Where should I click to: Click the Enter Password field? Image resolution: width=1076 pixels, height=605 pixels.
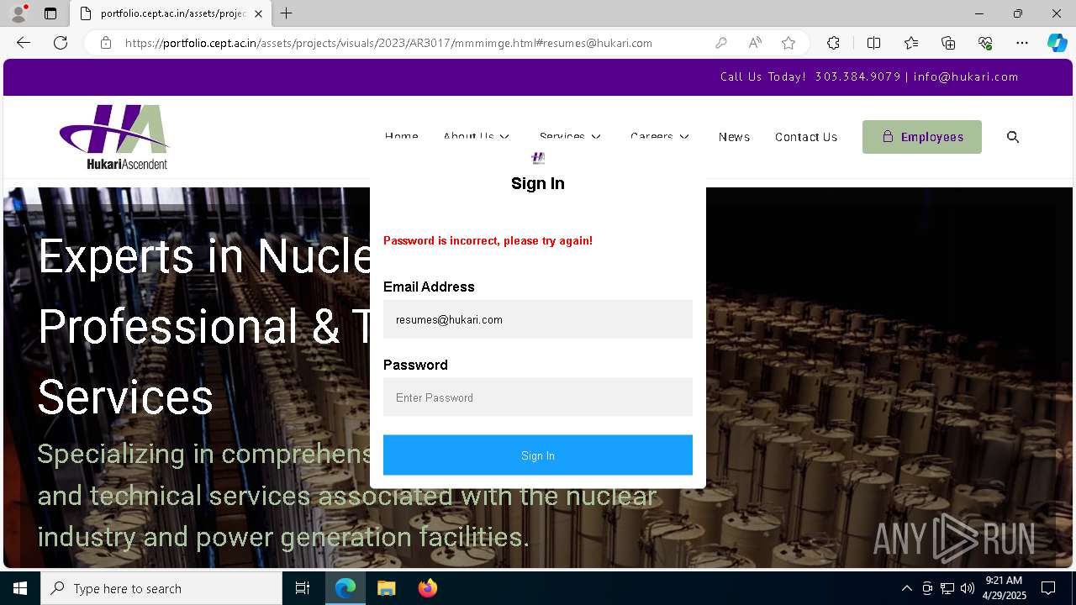click(538, 397)
